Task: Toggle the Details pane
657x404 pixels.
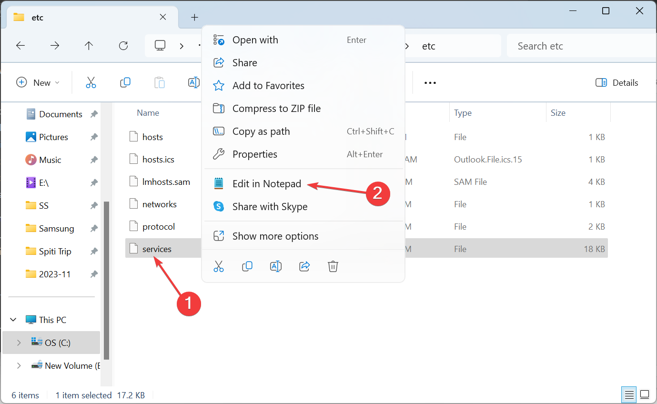Action: point(617,82)
